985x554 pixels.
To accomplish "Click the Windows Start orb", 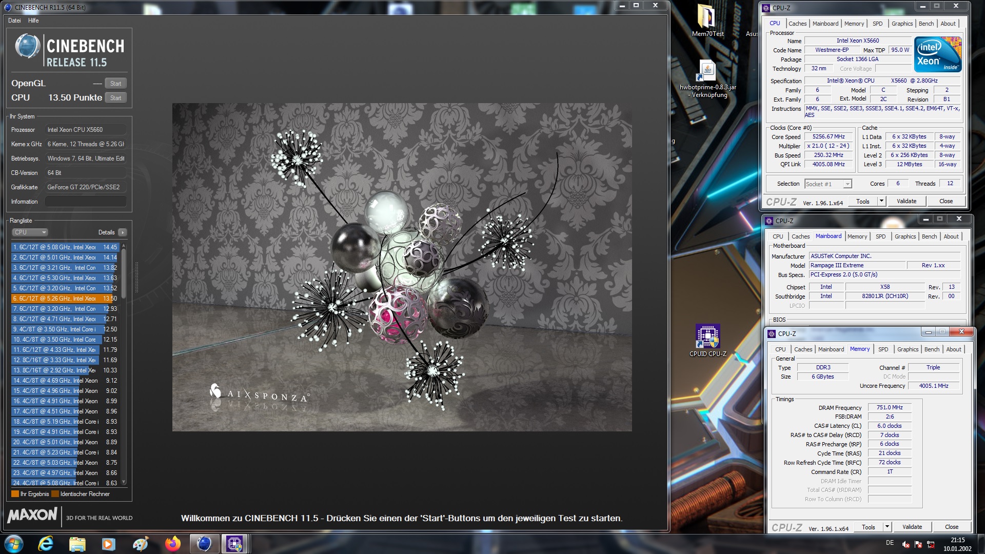I will pyautogui.click(x=13, y=544).
